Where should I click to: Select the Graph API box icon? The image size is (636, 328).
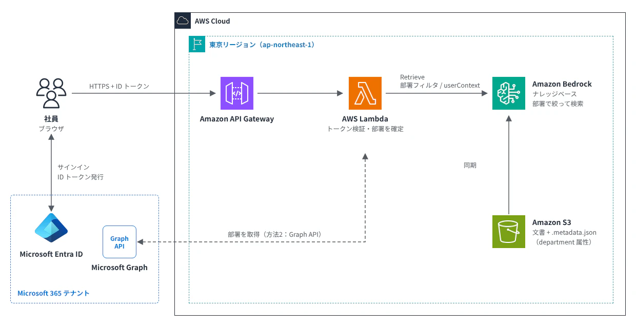pyautogui.click(x=120, y=242)
